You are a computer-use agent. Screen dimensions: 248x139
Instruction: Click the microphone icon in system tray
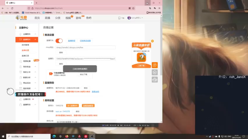tap(219, 137)
